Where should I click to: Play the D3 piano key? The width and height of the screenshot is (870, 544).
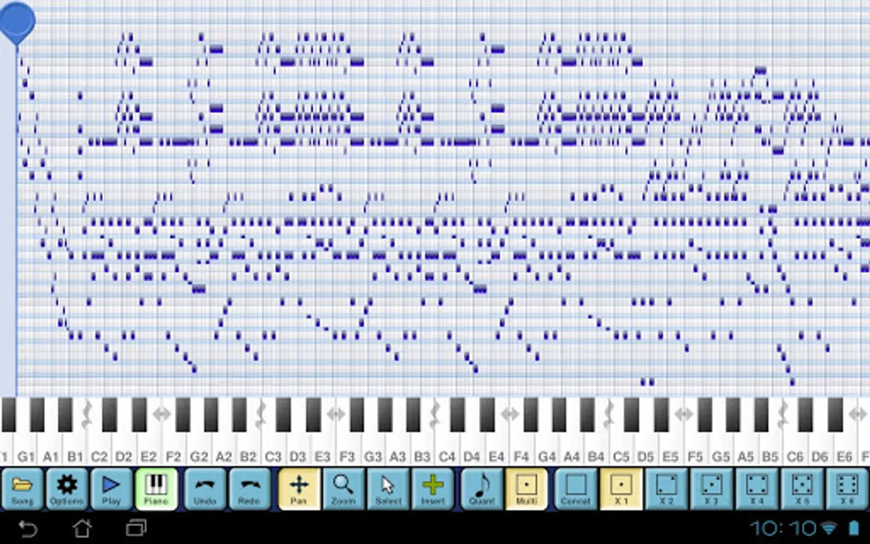tap(298, 447)
